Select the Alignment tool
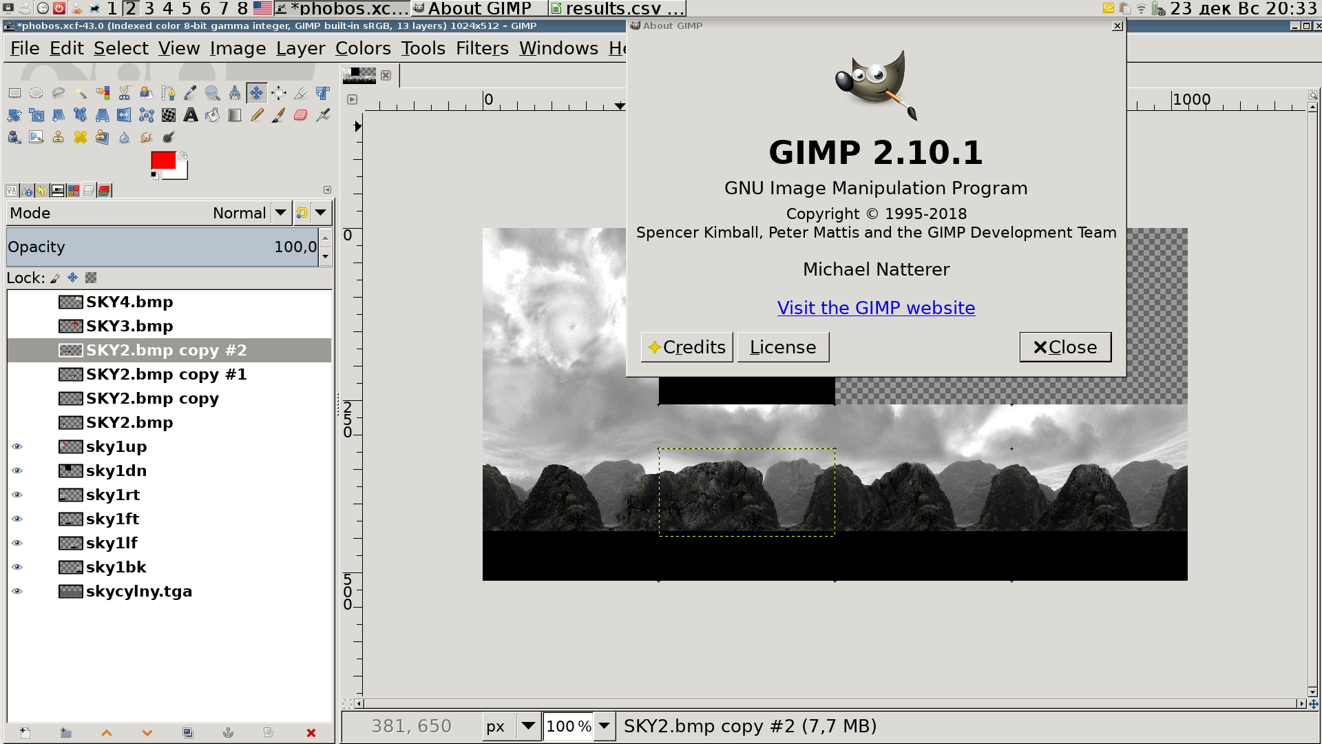The height and width of the screenshot is (744, 1322). [x=279, y=93]
